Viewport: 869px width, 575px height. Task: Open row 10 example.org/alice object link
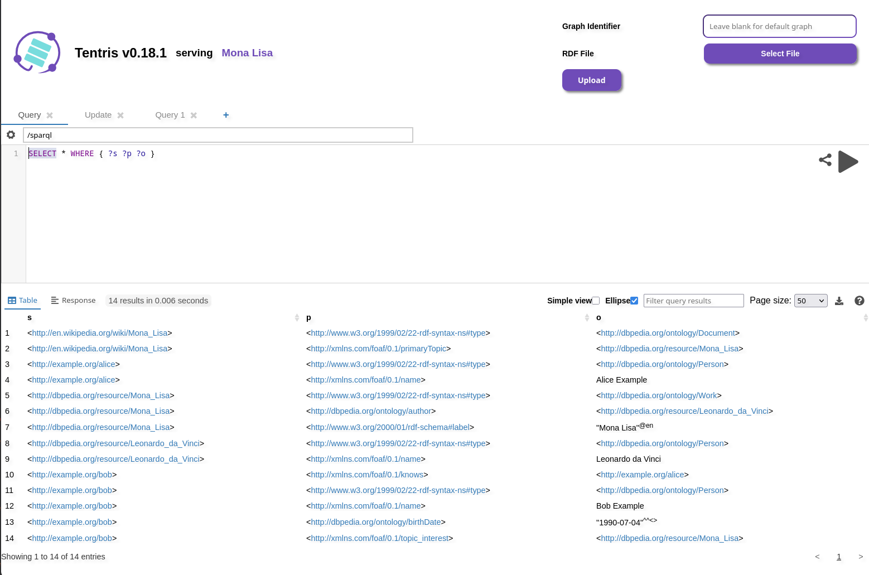643,475
